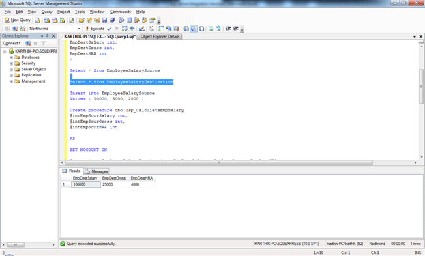The height and width of the screenshot is (256, 425).
Task: Click the Filter funnel icon in Object Explorer
Action: tap(43, 43)
